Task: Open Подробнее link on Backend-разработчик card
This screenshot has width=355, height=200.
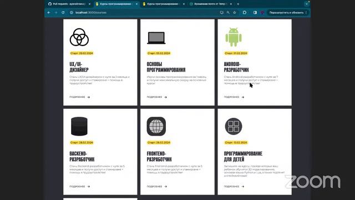Action: [80, 187]
